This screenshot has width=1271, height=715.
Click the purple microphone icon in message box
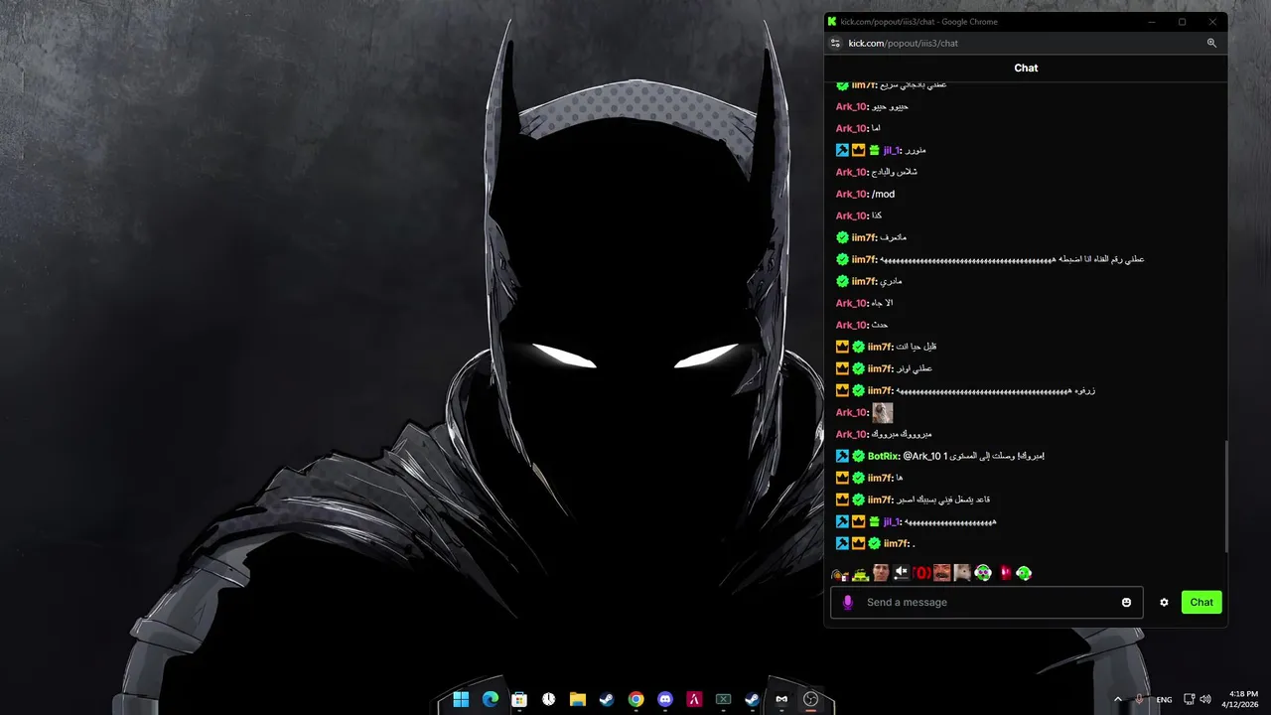tap(847, 602)
